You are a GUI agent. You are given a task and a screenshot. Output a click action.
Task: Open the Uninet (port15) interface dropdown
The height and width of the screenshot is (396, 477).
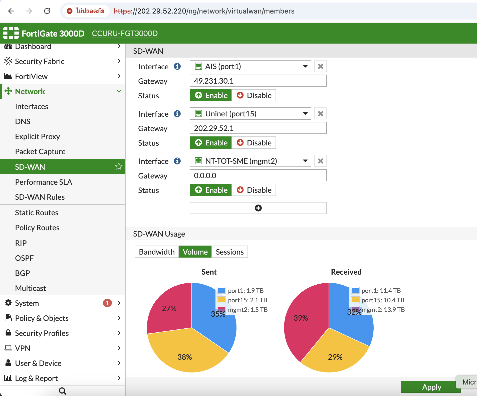tap(250, 114)
